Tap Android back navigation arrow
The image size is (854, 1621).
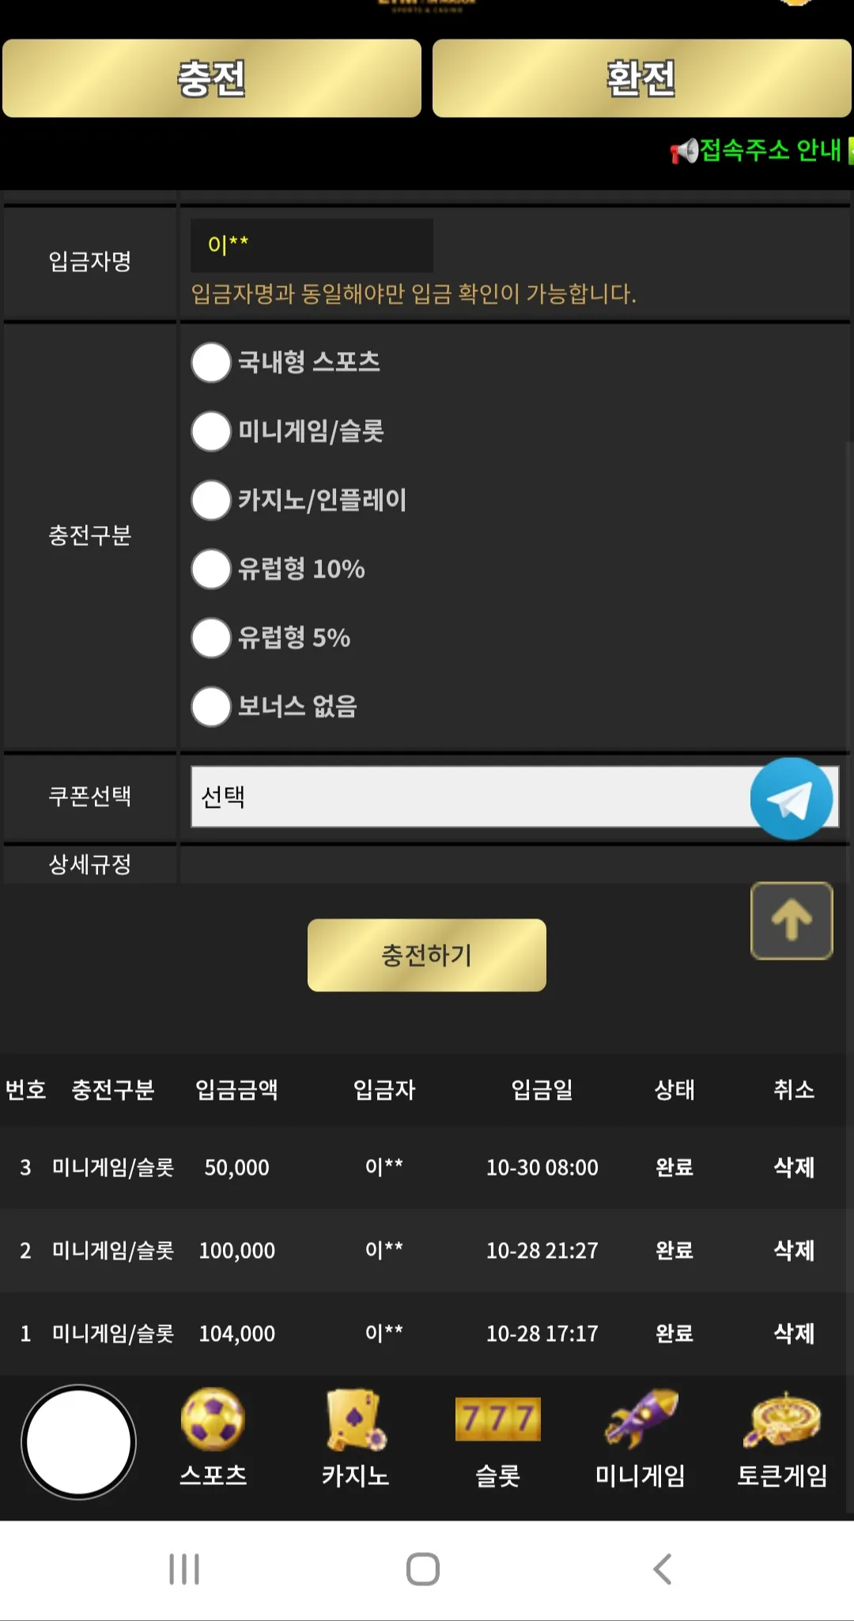click(663, 1569)
